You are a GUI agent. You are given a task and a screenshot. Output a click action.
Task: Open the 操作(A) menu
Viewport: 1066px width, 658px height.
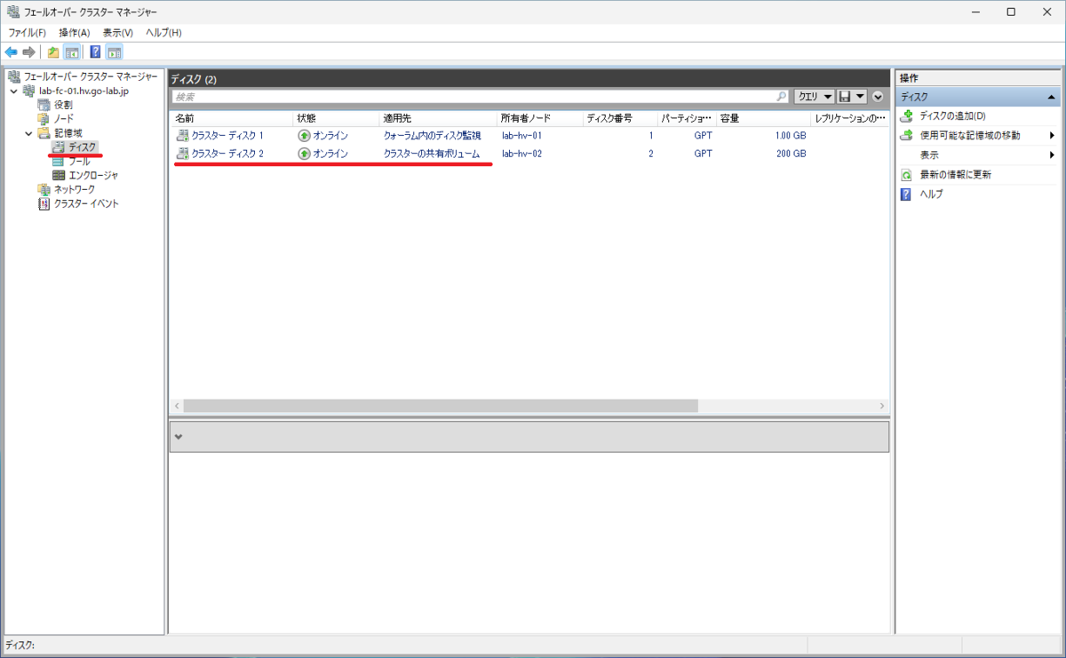click(75, 33)
